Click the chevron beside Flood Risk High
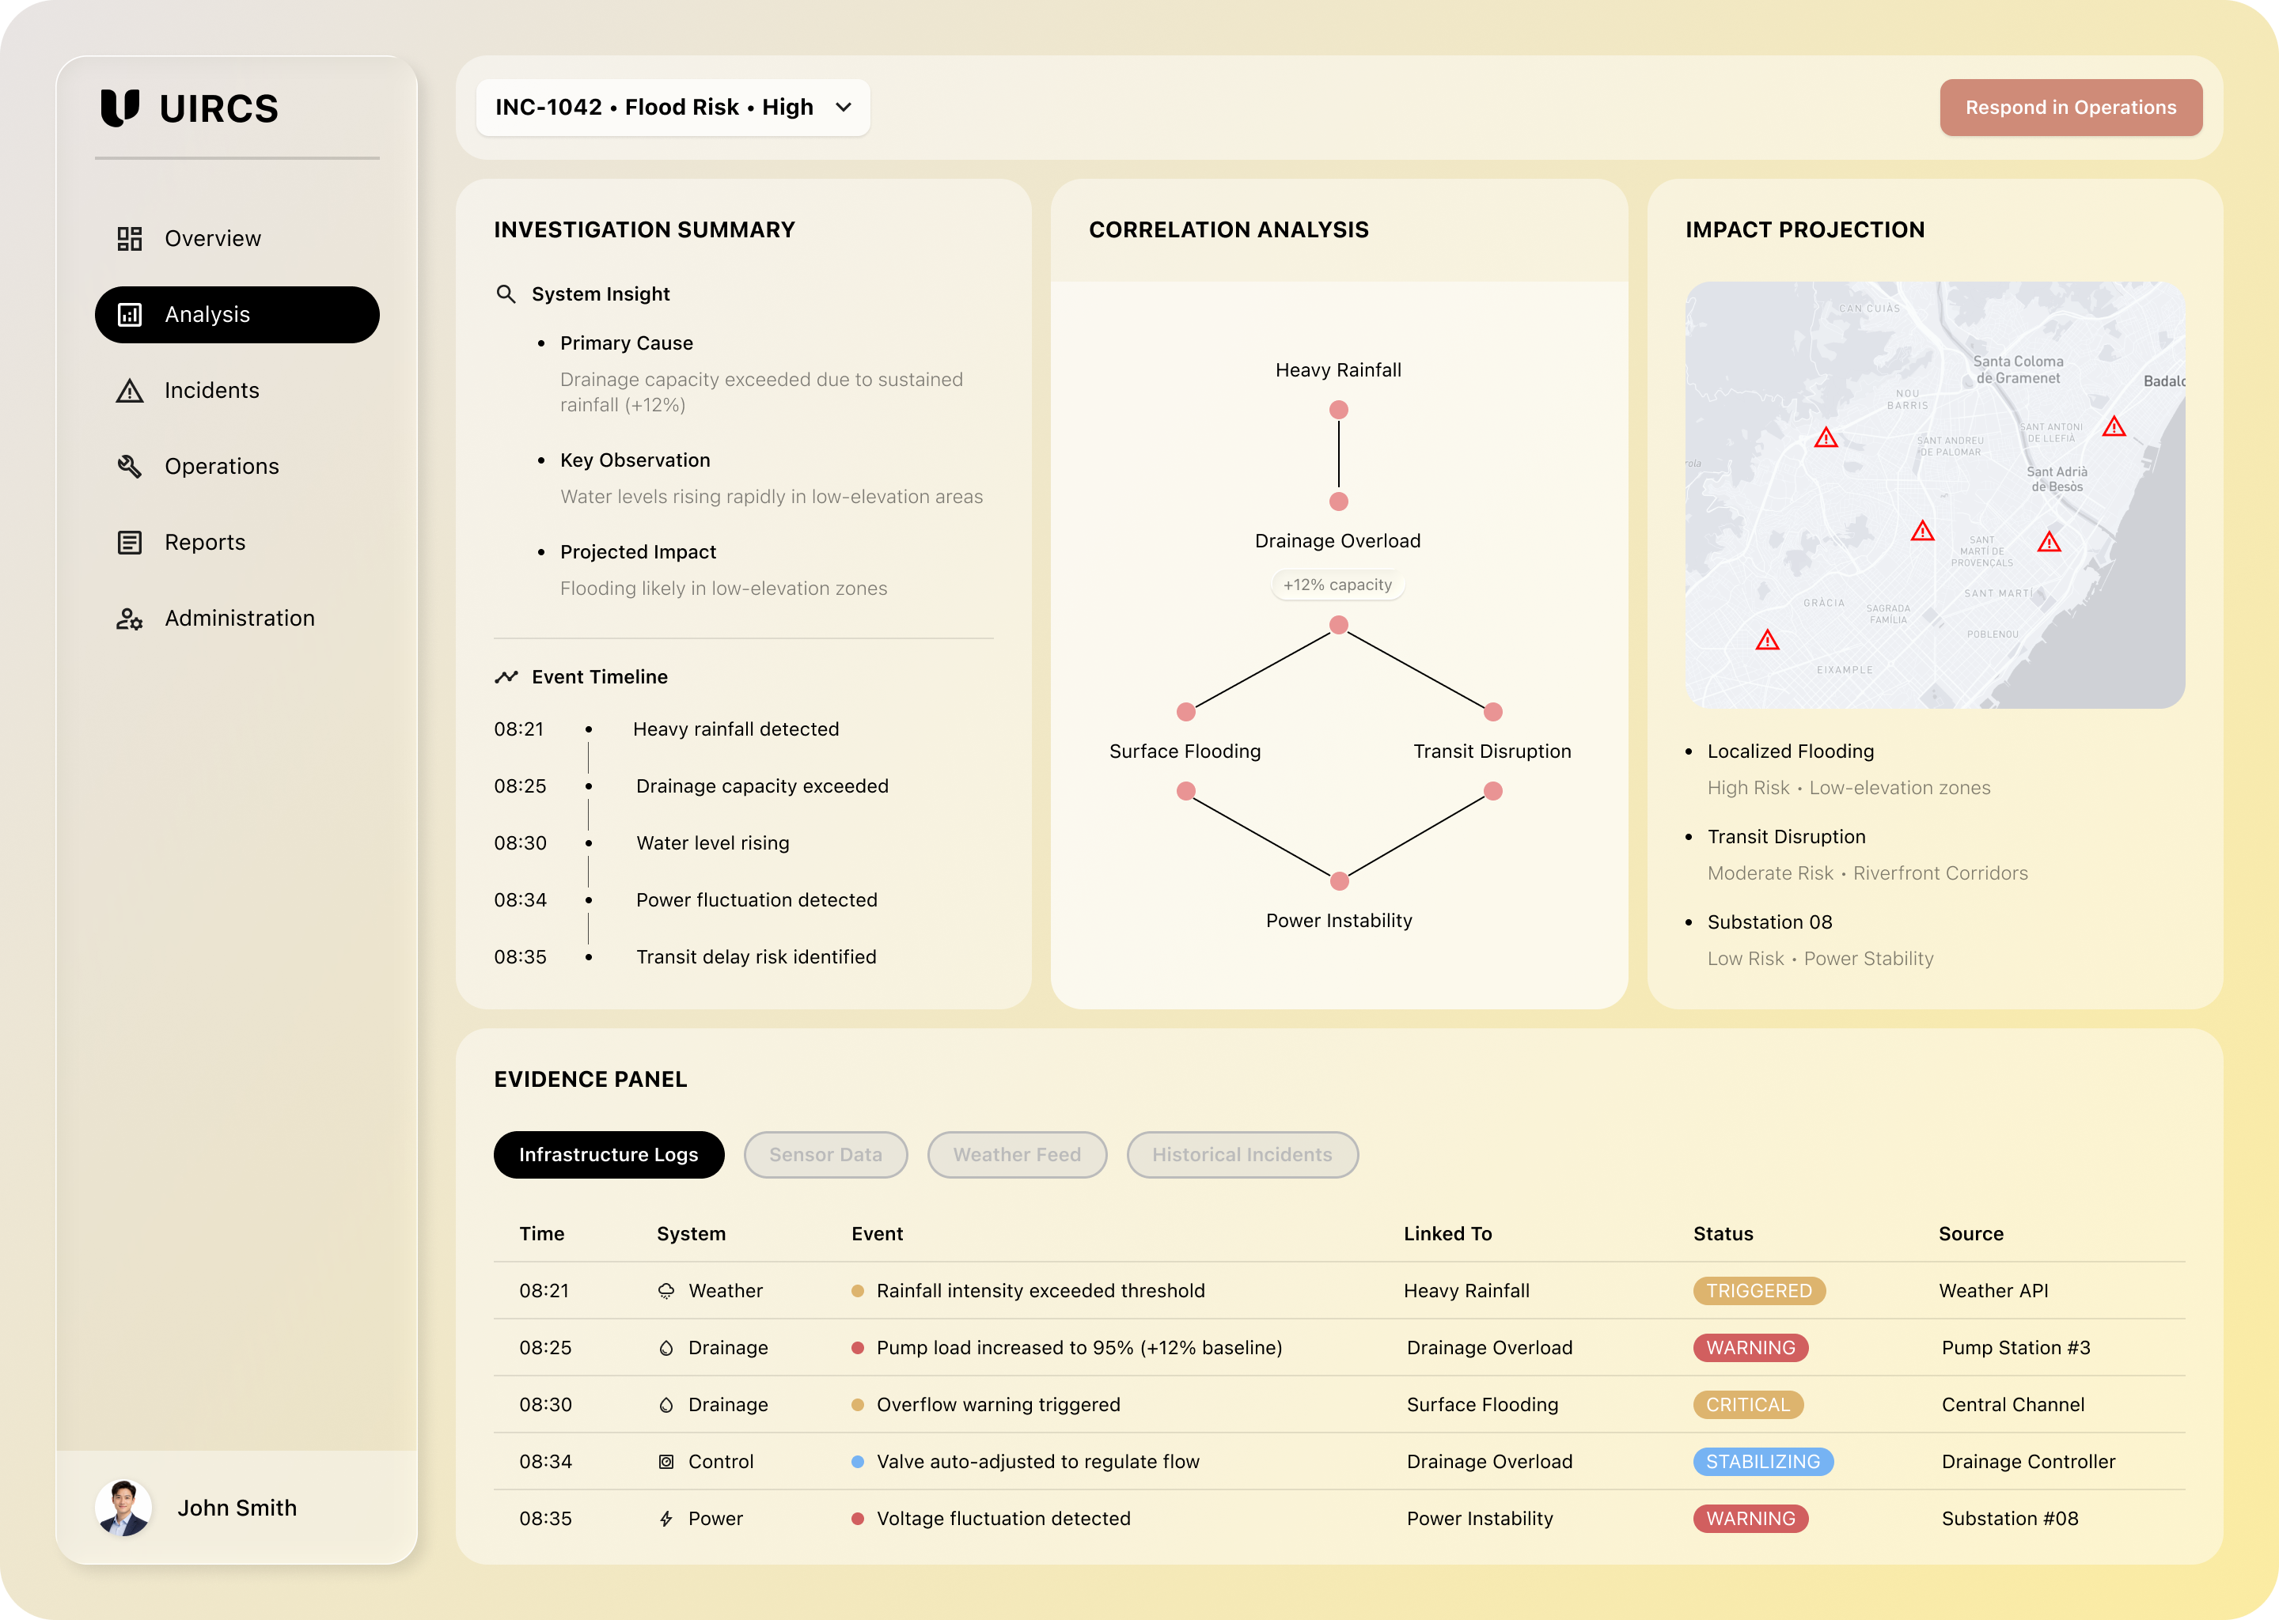Screen dimensions: 2279x1620 pyautogui.click(x=843, y=108)
